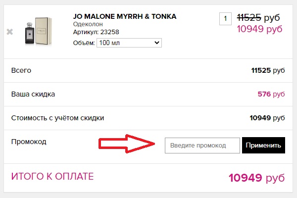The width and height of the screenshot is (297, 198).
Task: Click the Объём label
Action: coord(83,43)
